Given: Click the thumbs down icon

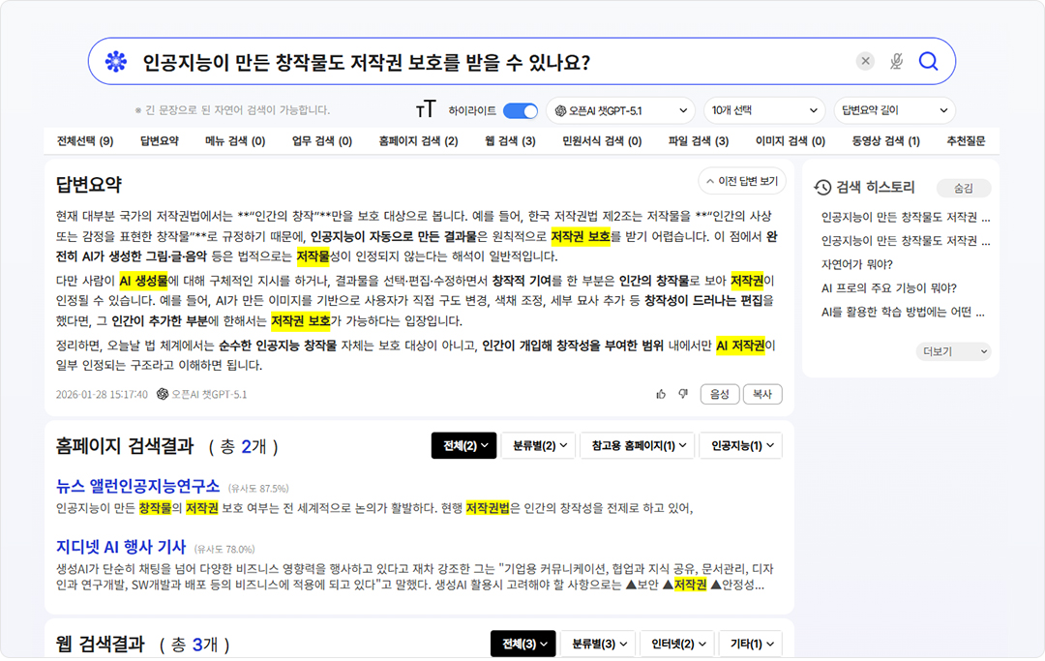Looking at the screenshot, I should point(683,394).
